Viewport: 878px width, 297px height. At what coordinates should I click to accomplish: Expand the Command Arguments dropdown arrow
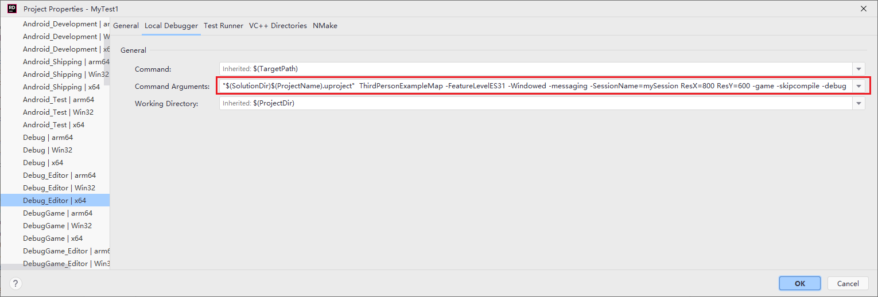(x=859, y=86)
